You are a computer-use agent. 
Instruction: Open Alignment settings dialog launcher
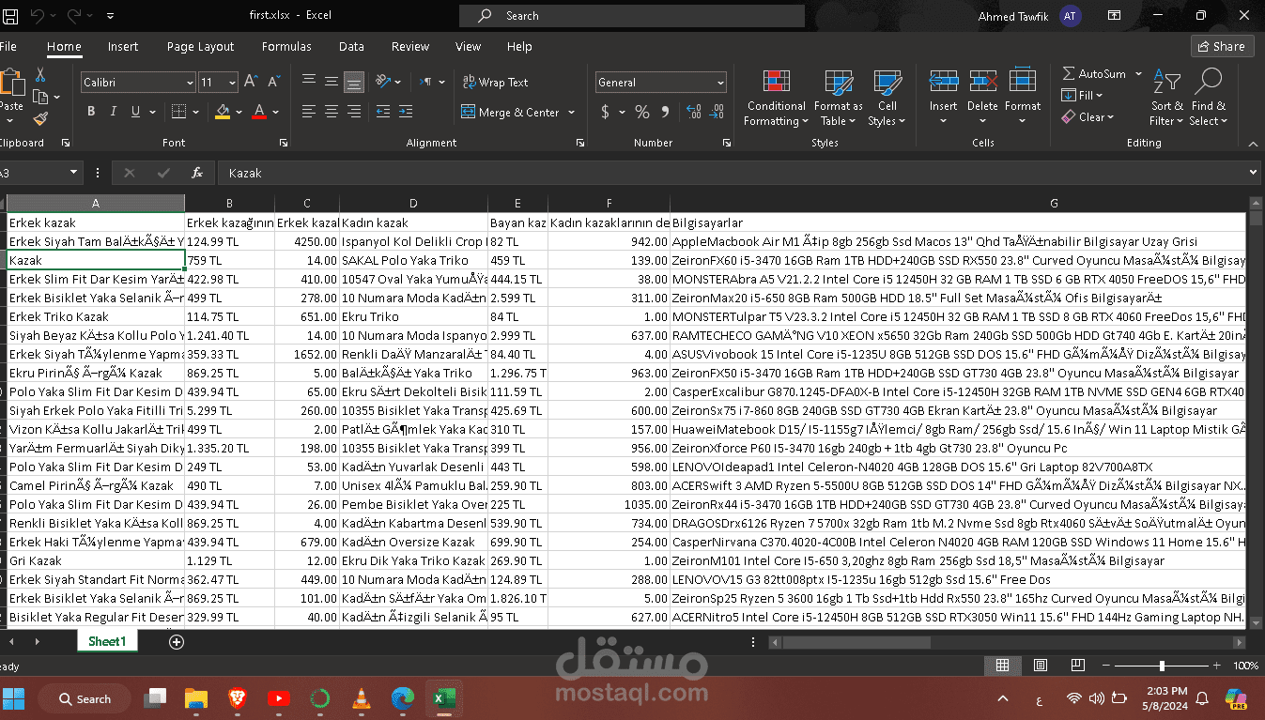point(580,143)
